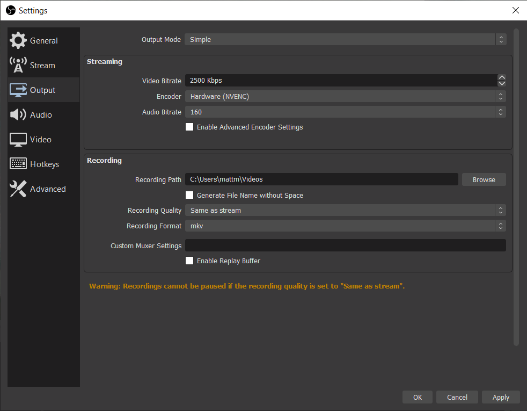
Task: Increase Video Bitrate with up arrow
Action: pos(502,77)
